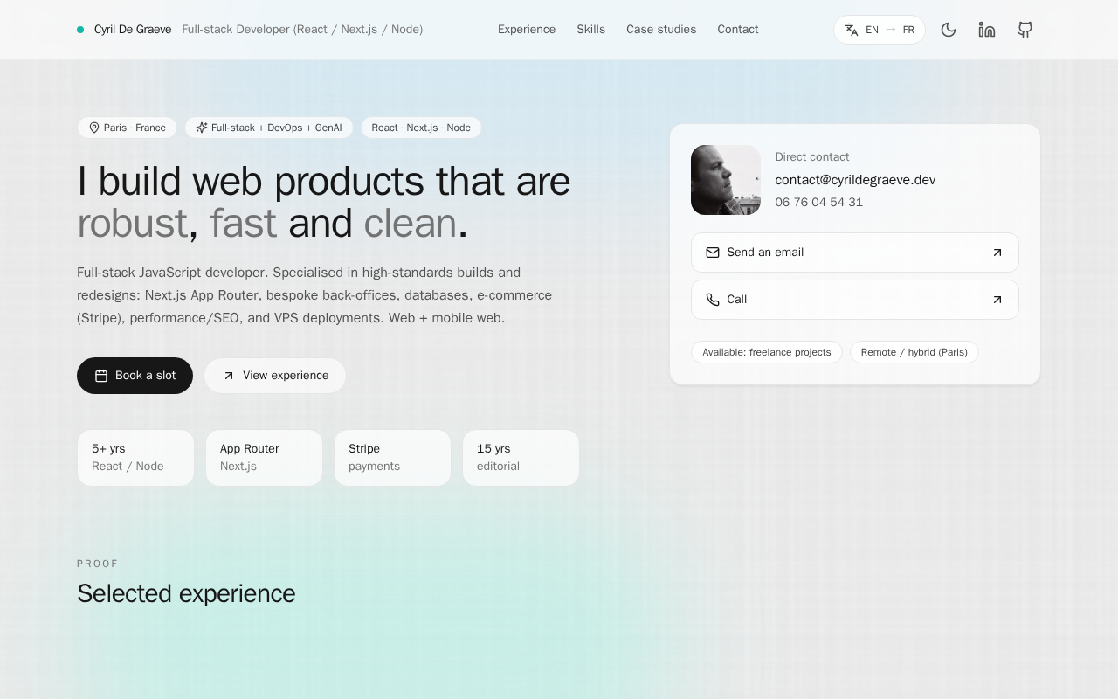Open the Skills nav item
1118x699 pixels.
click(590, 30)
